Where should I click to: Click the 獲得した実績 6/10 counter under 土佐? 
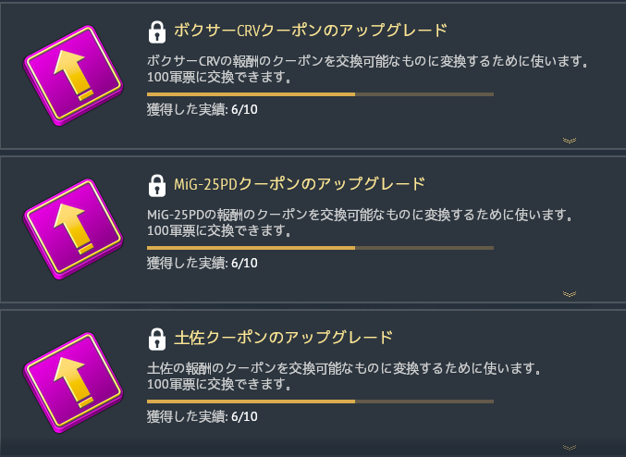click(x=203, y=415)
